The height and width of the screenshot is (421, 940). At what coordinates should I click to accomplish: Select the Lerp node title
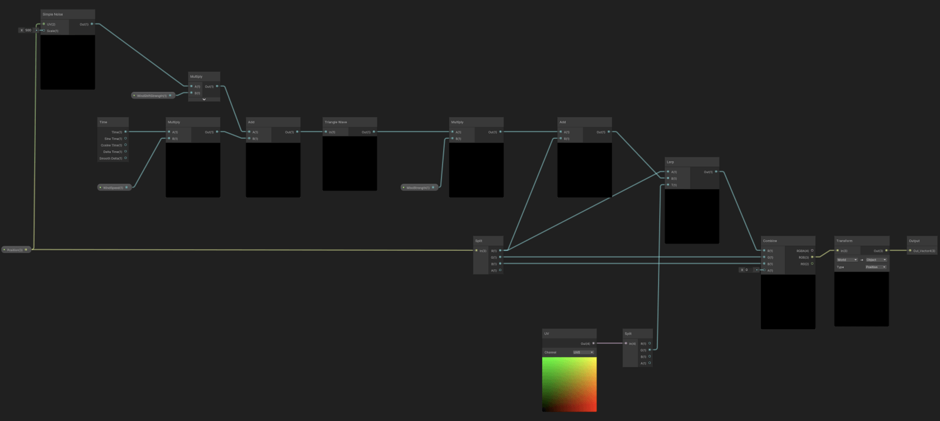tap(670, 162)
